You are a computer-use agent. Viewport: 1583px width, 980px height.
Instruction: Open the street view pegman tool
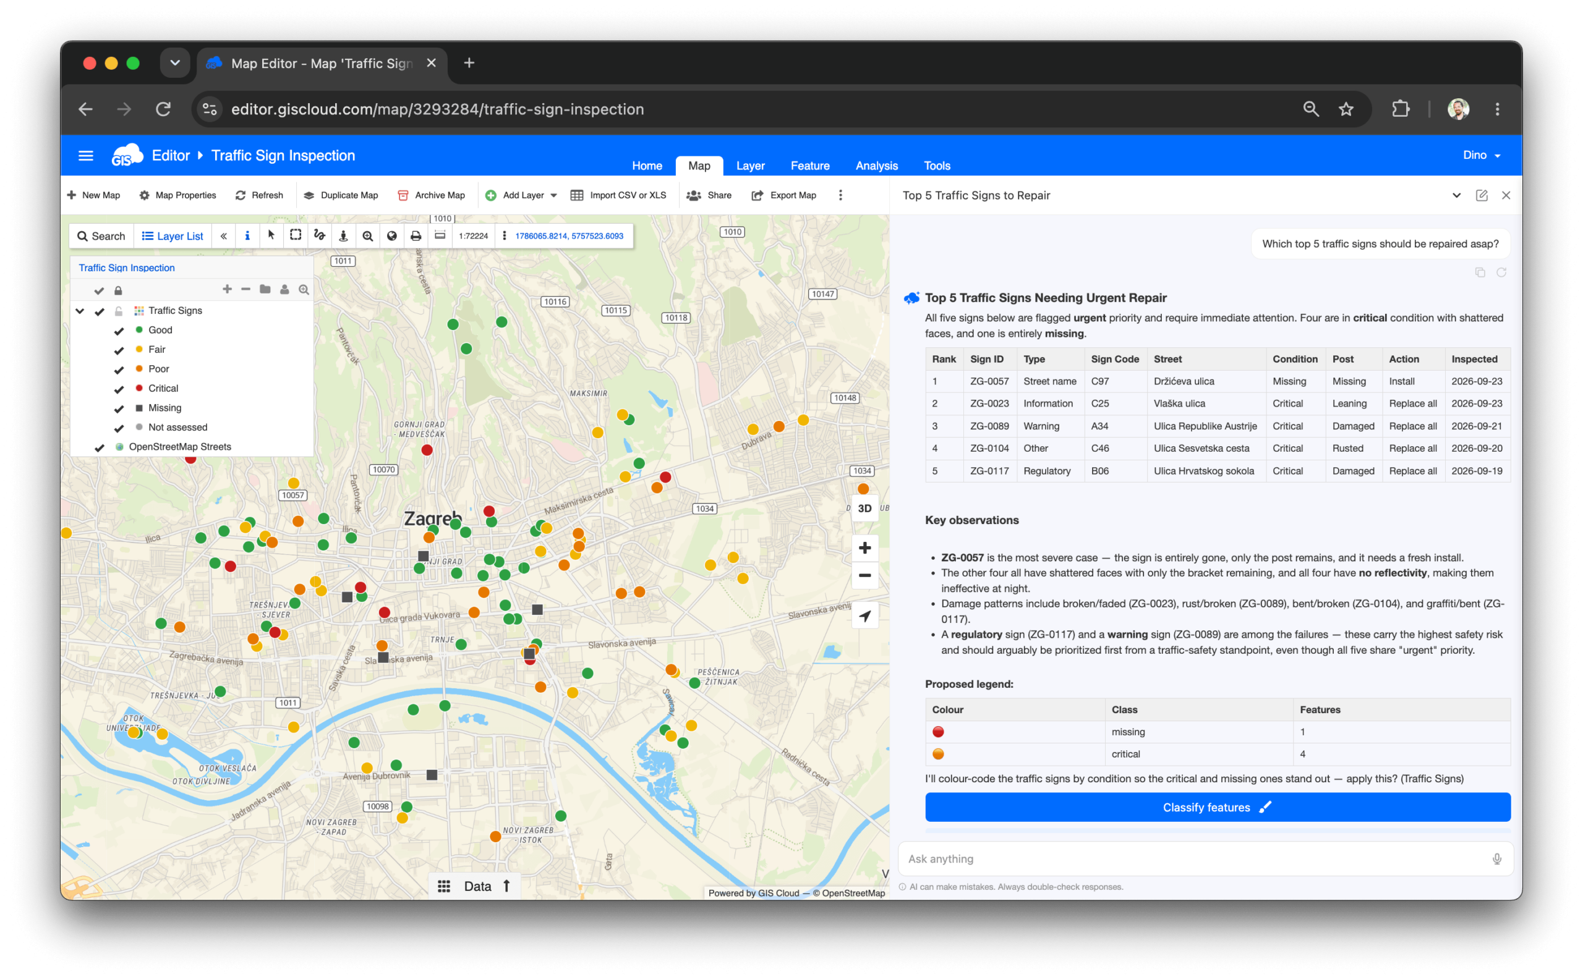[344, 236]
